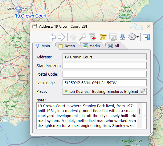The width and height of the screenshot is (163, 146).
Task: Click the Standardized input field
Action: click(x=104, y=65)
